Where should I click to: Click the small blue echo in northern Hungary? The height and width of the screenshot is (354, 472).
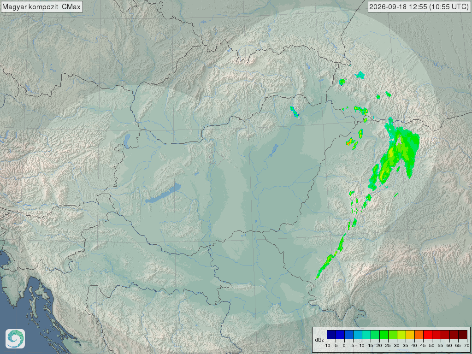[x=294, y=112]
